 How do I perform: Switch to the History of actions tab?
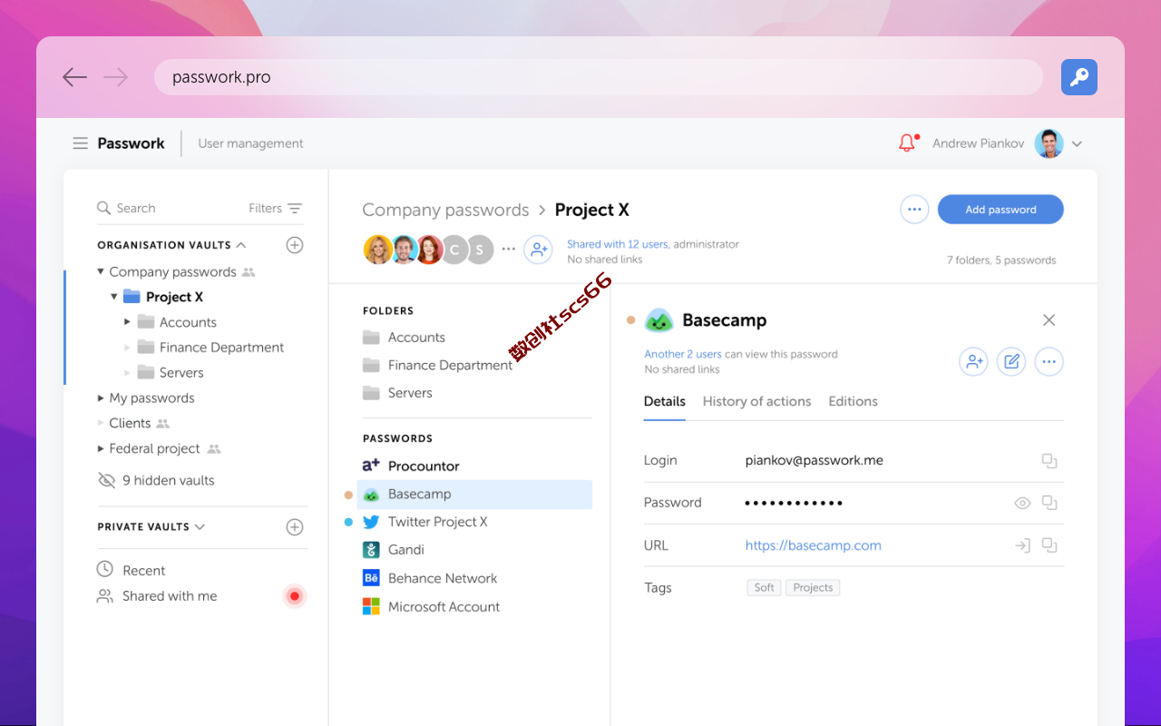point(757,401)
